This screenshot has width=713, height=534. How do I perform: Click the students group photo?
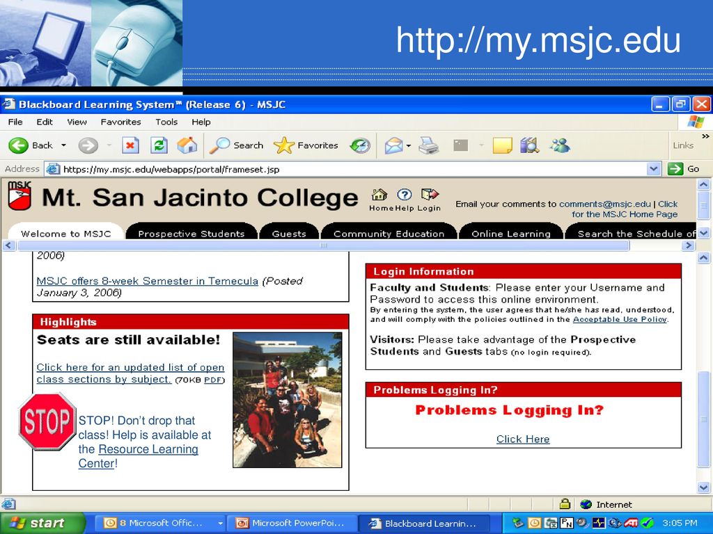[x=287, y=400]
